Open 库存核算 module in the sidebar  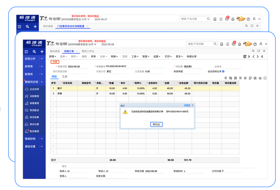pyautogui.click(x=34, y=117)
